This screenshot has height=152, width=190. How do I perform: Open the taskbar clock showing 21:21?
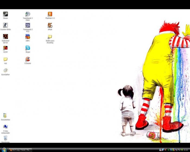(186, 150)
